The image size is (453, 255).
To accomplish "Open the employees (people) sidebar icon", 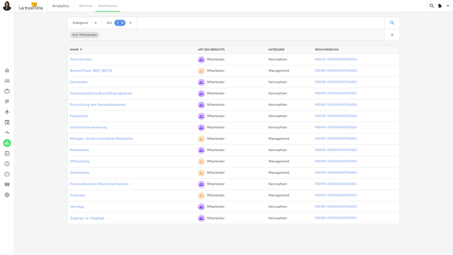I will [x=7, y=81].
